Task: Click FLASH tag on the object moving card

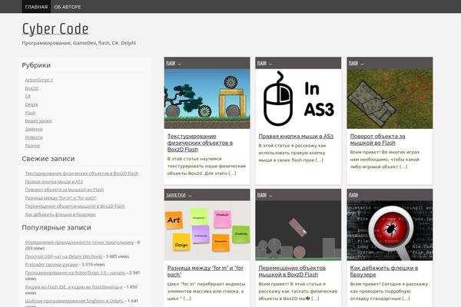Action: click(262, 195)
